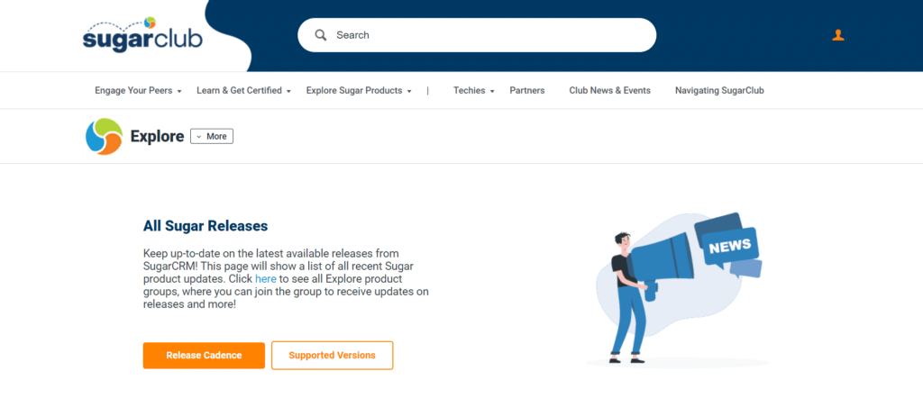This screenshot has height=398, width=923.
Task: Focus the Search input field
Action: (x=477, y=35)
